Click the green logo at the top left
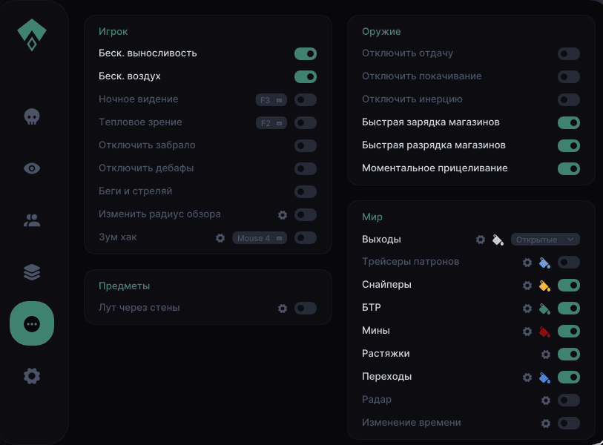 [x=32, y=34]
